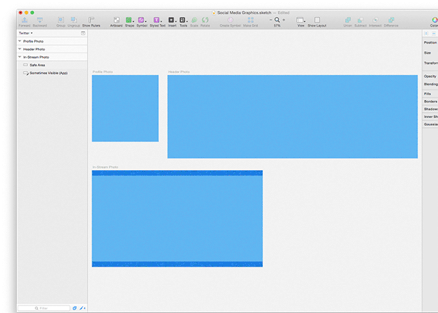This screenshot has height=313, width=438.
Task: Click the Intersect boolean icon
Action: coord(376,20)
